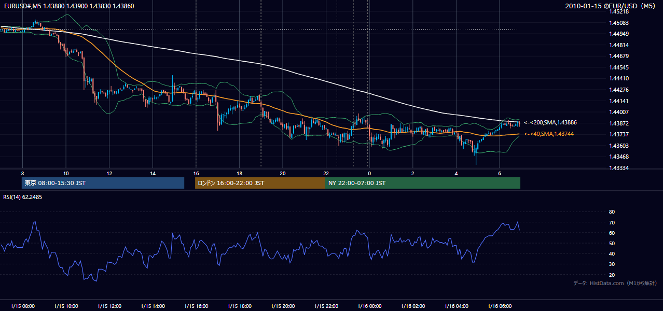Viewport: 663px width, 311px height.
Task: Select the 東京 08:00-15:30 JST session bar
Action: 103,183
